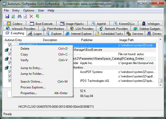Click the scrollbar up arrow
This screenshot has width=166, height=119.
160,39
